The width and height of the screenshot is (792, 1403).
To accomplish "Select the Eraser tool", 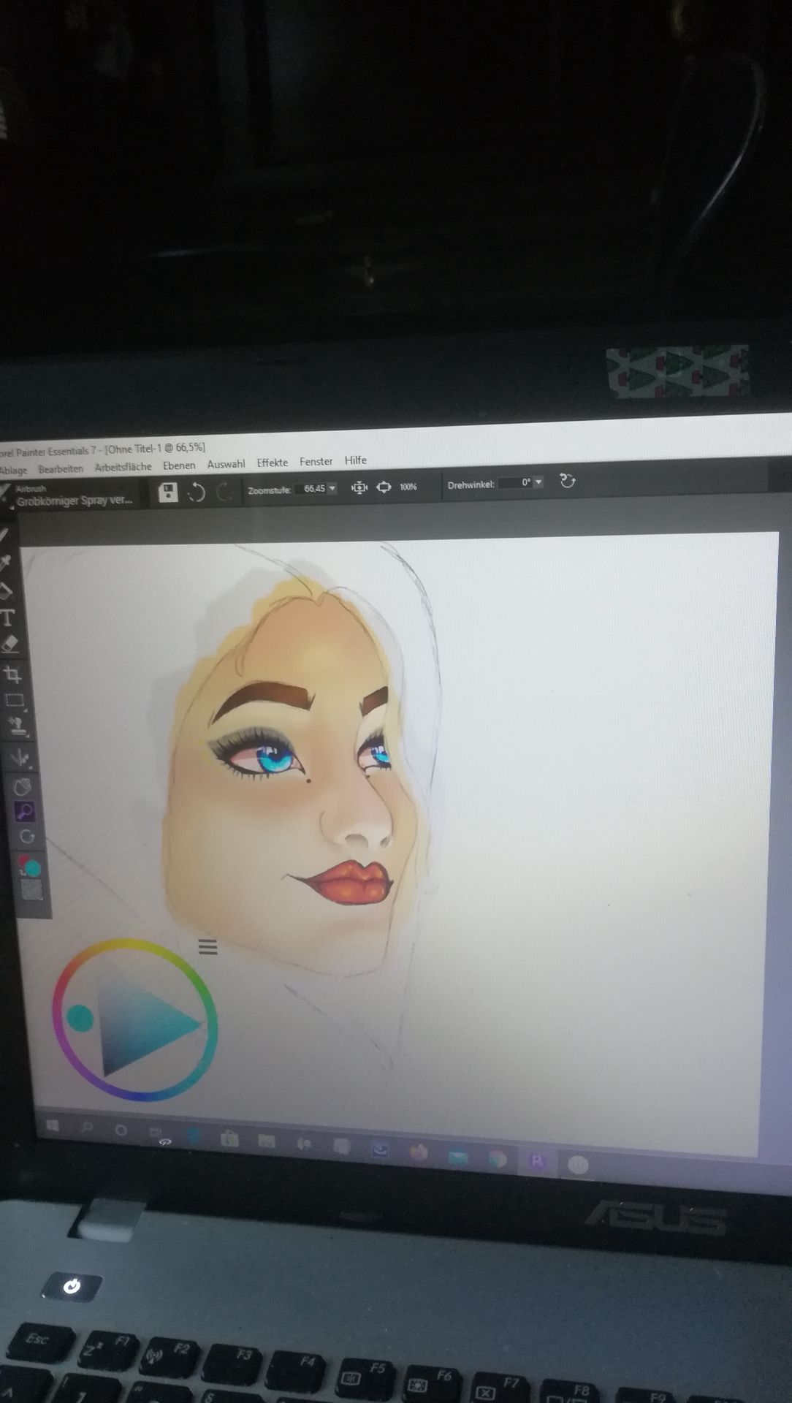I will (9, 645).
